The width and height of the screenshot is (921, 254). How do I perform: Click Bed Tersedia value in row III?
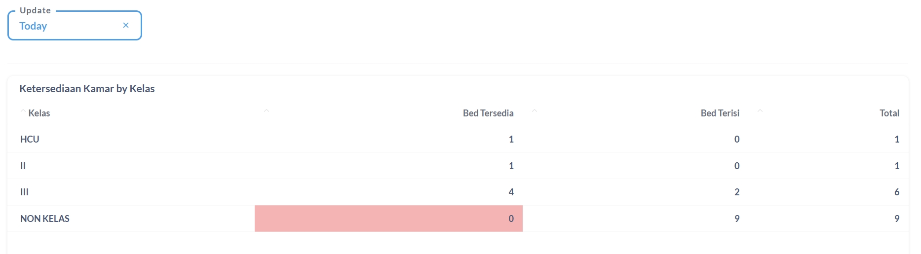click(511, 192)
